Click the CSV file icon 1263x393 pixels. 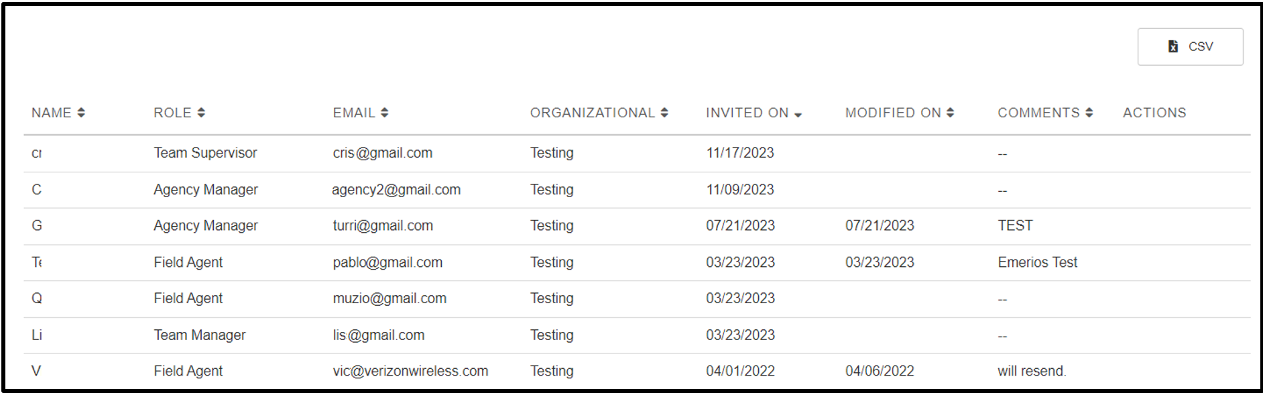(1173, 46)
